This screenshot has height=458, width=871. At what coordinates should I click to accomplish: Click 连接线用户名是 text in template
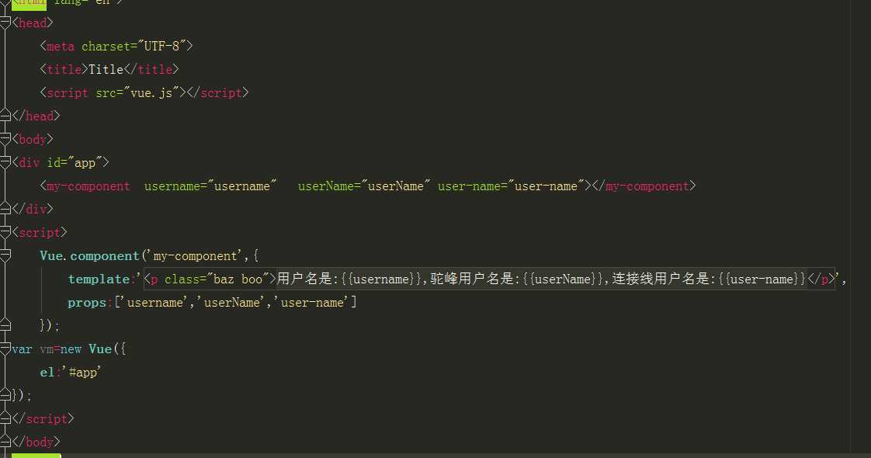(661, 279)
